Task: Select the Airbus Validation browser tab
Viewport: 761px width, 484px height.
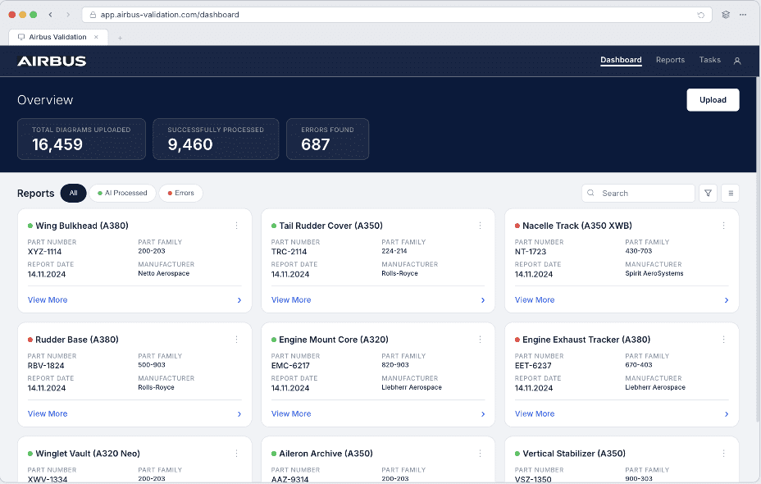Action: click(x=57, y=37)
